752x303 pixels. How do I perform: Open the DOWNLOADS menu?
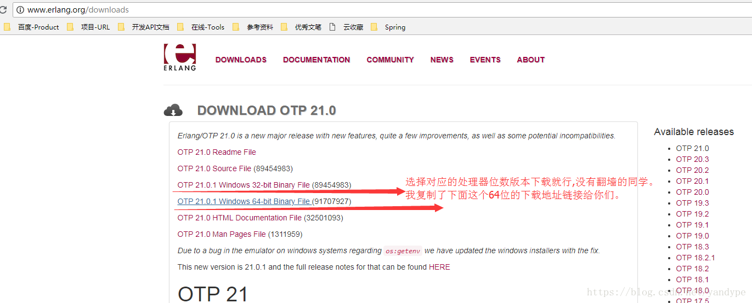tap(241, 60)
